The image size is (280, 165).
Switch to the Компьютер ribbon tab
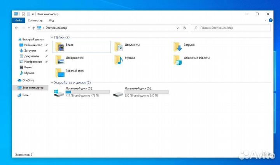coord(35,20)
